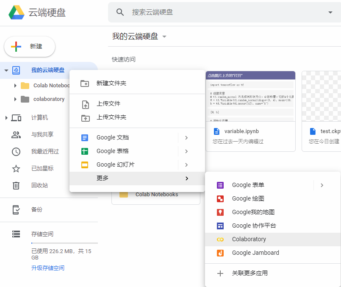The image size is (341, 287).
Task: Expand the Google 表格 submenu arrow
Action: pos(186,151)
